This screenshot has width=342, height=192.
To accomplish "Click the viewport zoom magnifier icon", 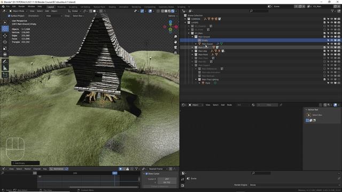I will pos(176,37).
